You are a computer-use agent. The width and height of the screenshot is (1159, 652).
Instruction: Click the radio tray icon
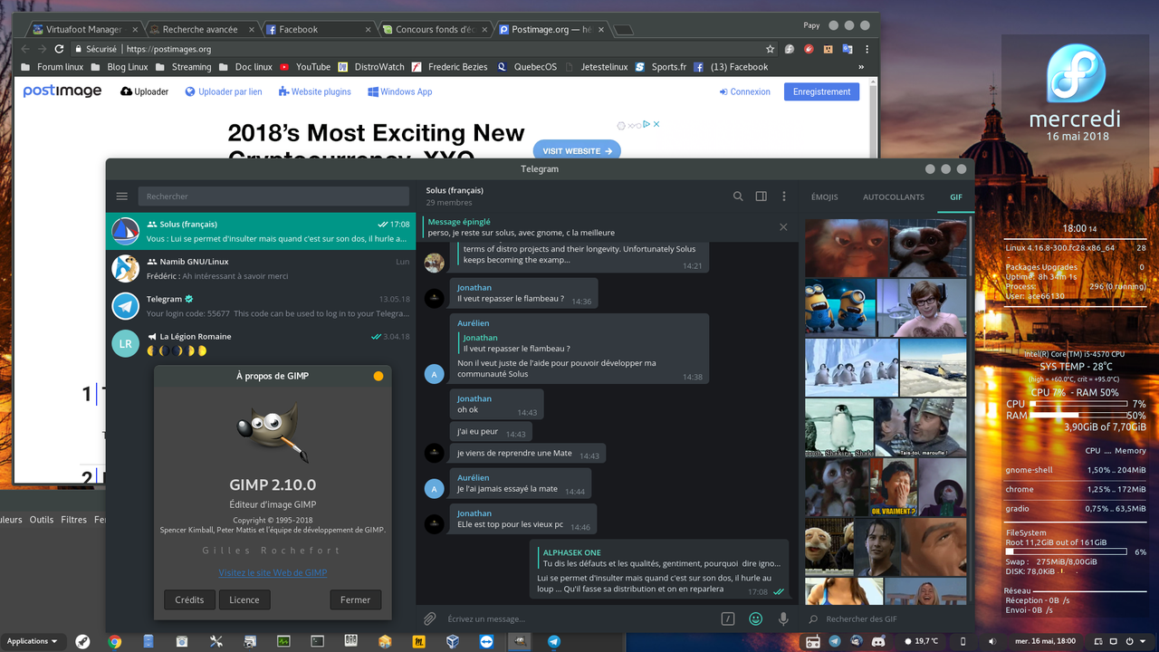(x=812, y=641)
